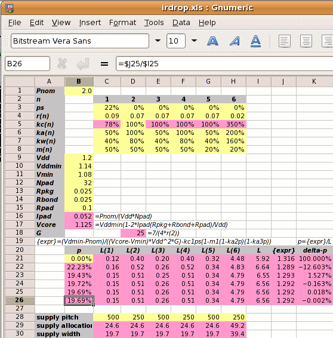Open the Edit menu
This screenshot has height=338, width=333.
(36, 23)
